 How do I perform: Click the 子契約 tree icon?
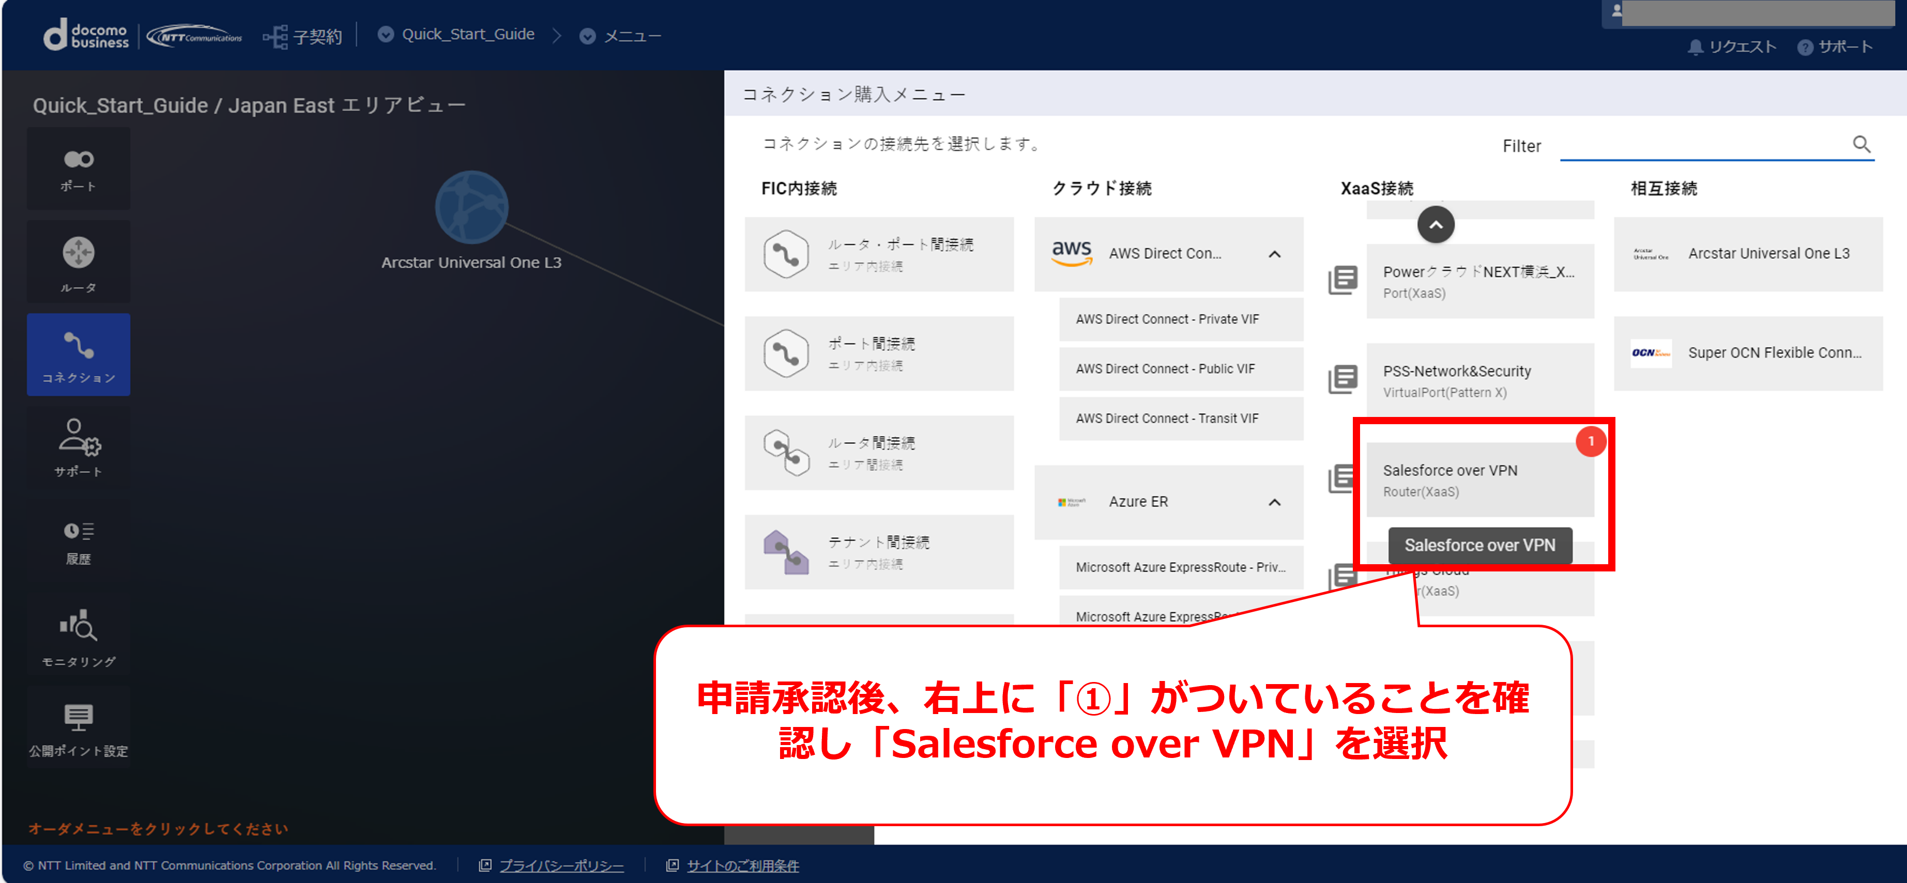coord(276,36)
